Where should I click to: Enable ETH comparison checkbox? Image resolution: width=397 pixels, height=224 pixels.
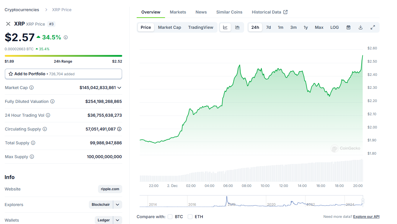tap(190, 217)
